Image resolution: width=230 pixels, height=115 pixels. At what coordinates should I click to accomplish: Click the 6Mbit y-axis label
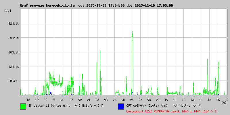(13, 81)
